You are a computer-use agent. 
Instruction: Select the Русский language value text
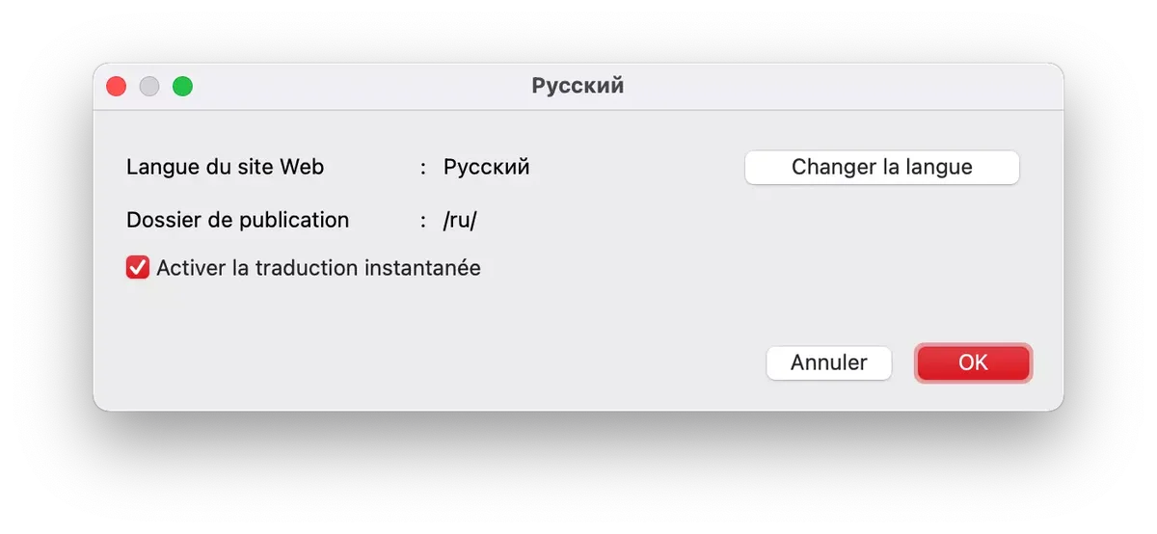pos(486,167)
